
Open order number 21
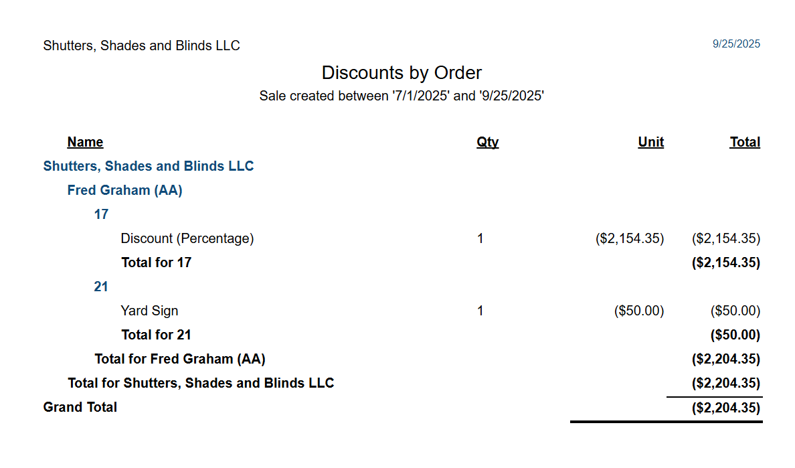click(101, 287)
